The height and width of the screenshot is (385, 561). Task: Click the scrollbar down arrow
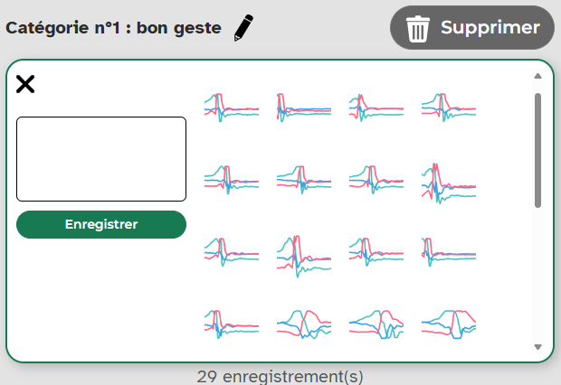coord(537,347)
